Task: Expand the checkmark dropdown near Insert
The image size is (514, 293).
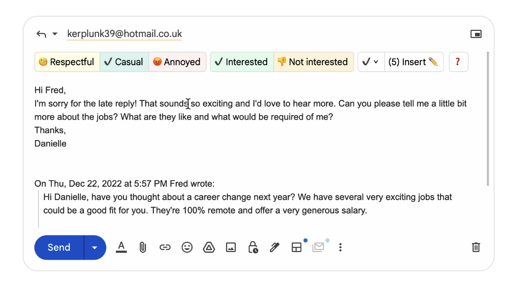Action: coord(371,62)
